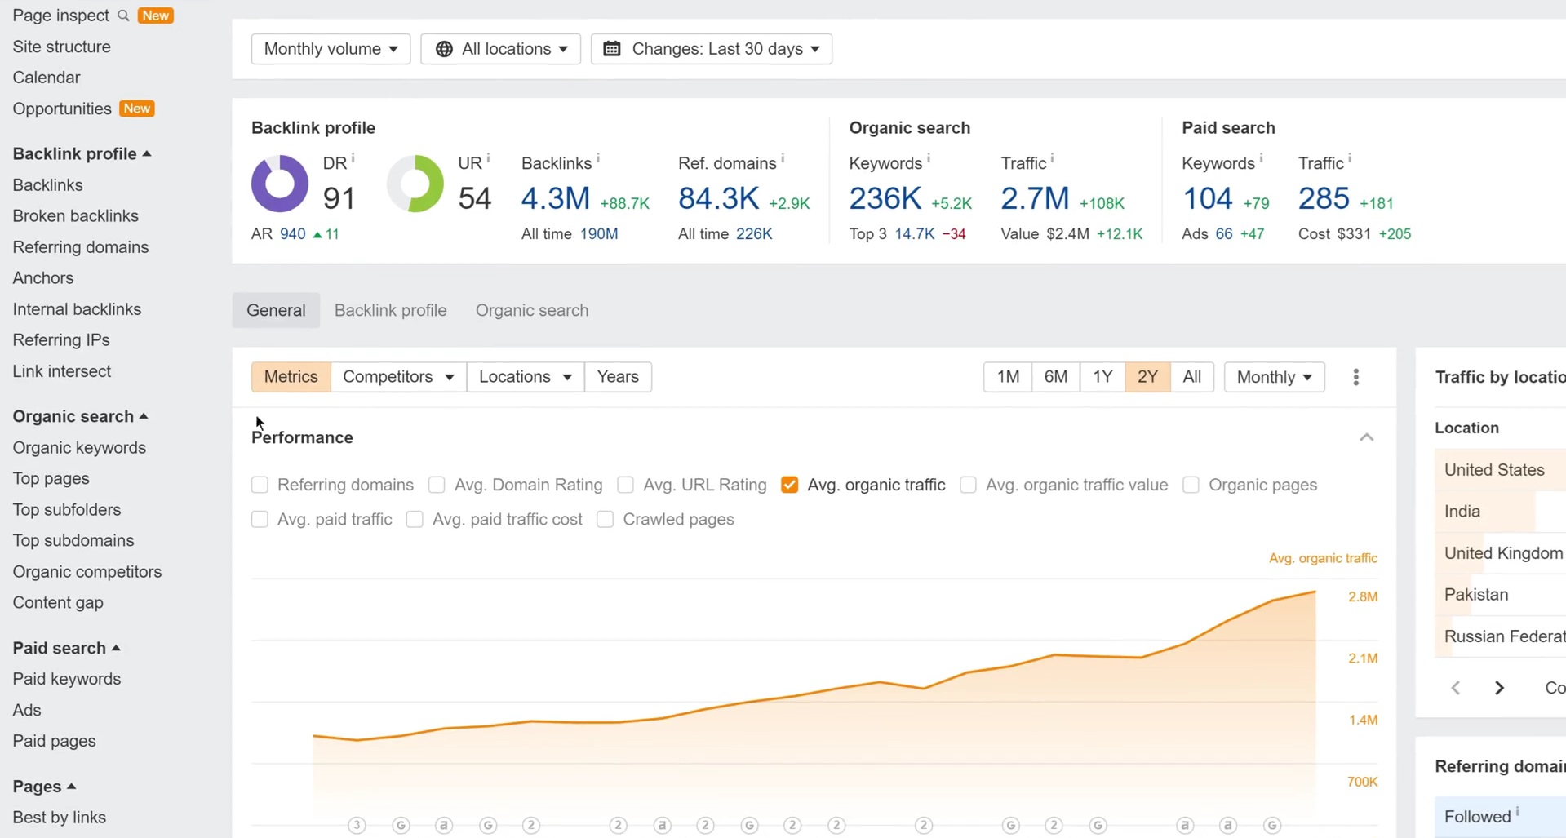The height and width of the screenshot is (838, 1566).
Task: Enable the Referring domains metric checkbox
Action: (260, 485)
